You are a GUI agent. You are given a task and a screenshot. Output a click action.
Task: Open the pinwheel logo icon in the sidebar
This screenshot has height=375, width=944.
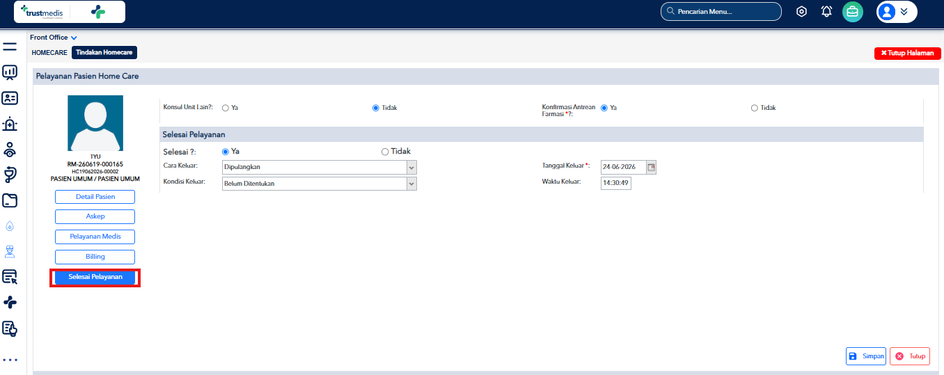10,302
